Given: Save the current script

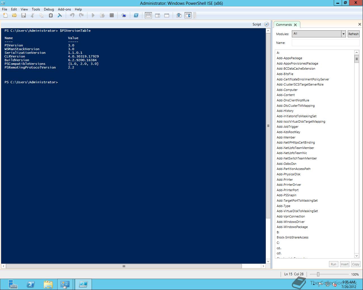Looking at the screenshot, I should pos(24,15).
